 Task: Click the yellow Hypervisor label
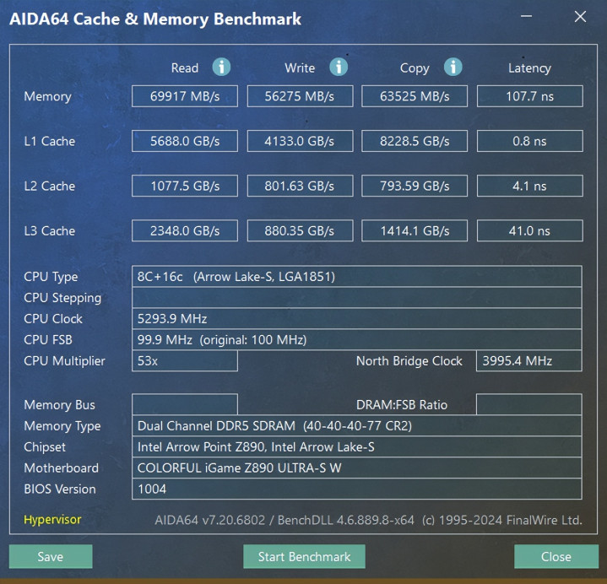coord(52,519)
